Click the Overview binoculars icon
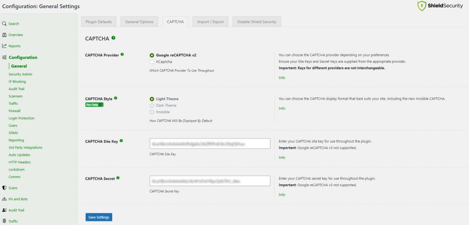This screenshot has height=225, width=469. [x=4, y=35]
